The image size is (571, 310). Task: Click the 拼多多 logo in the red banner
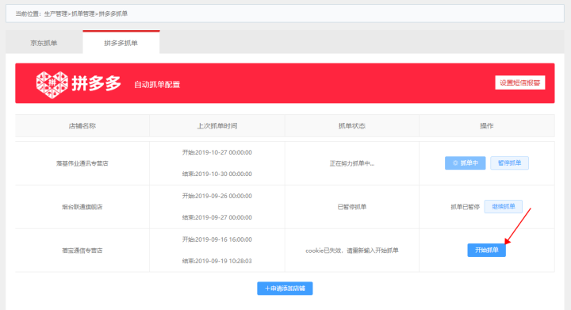(79, 84)
